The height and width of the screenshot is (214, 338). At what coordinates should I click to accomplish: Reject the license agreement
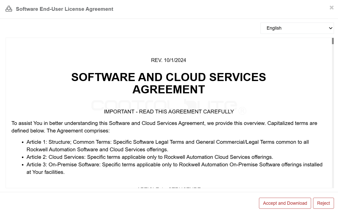coord(323,203)
